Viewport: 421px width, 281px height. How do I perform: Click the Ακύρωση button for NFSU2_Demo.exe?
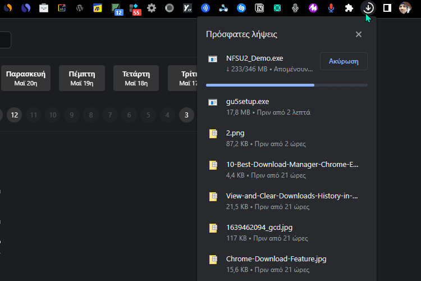[344, 61]
